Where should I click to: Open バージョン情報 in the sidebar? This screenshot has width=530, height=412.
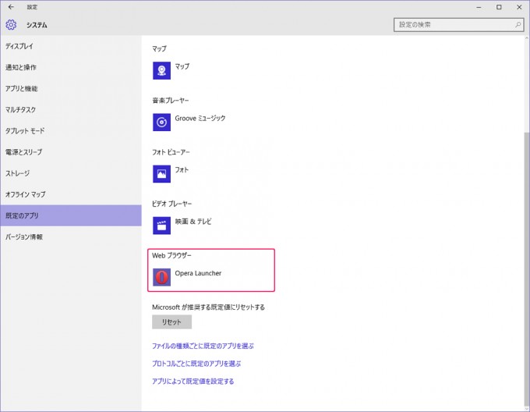coord(71,236)
